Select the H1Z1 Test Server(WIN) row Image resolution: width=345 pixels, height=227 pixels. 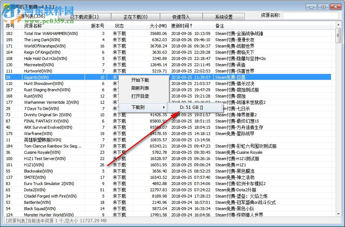tap(167, 159)
